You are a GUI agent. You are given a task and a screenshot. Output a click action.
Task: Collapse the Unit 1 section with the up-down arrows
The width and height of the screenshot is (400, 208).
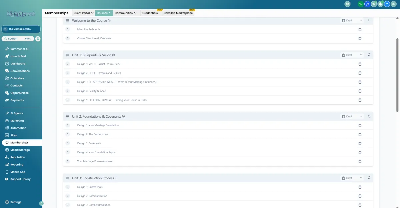[369, 55]
